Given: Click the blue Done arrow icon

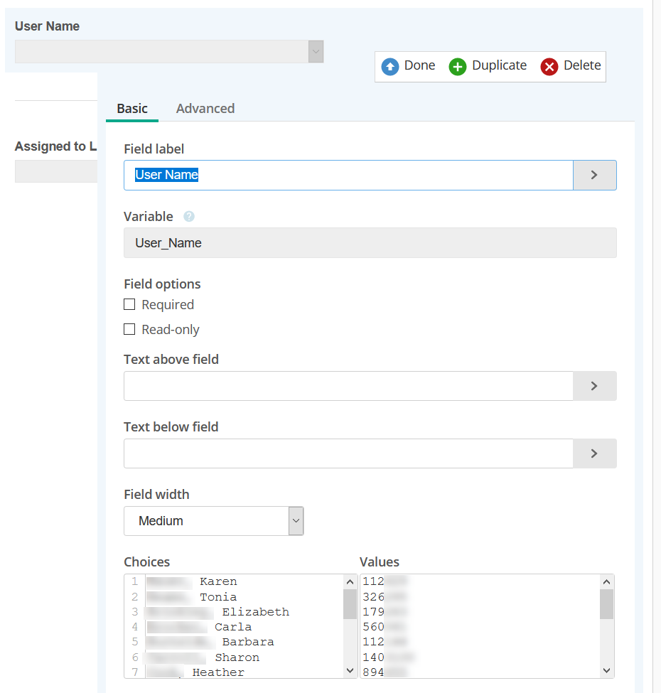Looking at the screenshot, I should click(x=390, y=66).
